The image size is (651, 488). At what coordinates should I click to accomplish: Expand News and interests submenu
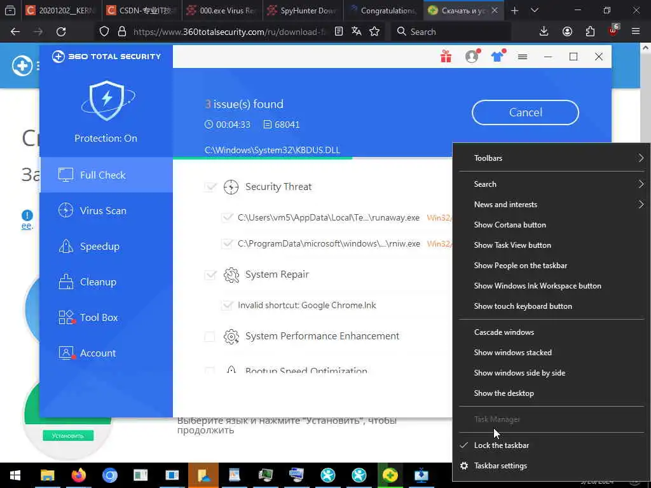551,204
